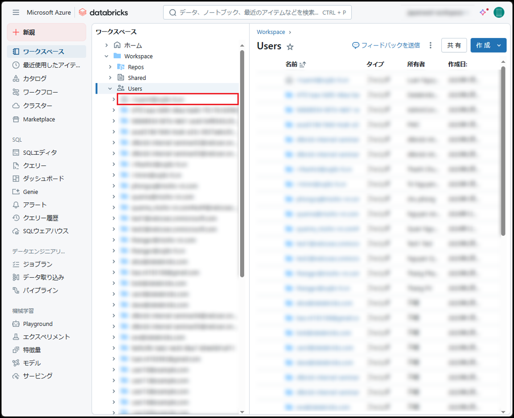Expand the Shared tree node
The image size is (514, 418).
click(110, 78)
